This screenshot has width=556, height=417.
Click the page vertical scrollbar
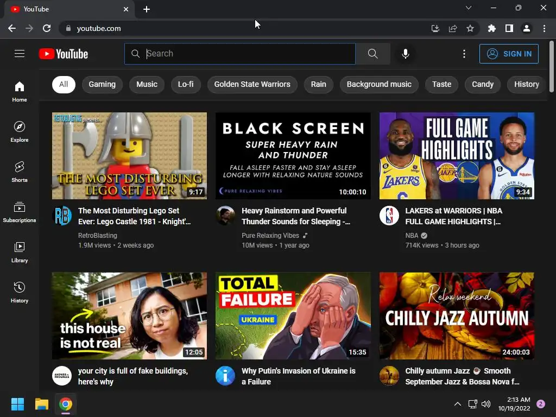[552, 67]
